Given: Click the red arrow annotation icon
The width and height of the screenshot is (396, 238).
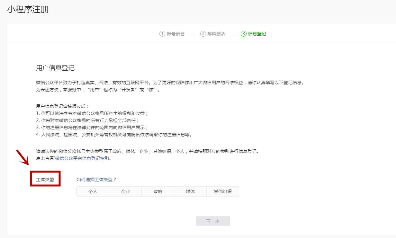Looking at the screenshot, I should pos(22,157).
